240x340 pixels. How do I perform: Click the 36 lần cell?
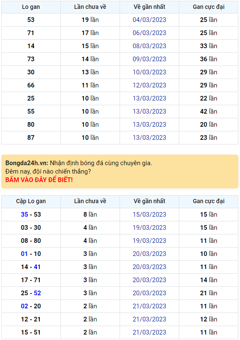click(209, 59)
